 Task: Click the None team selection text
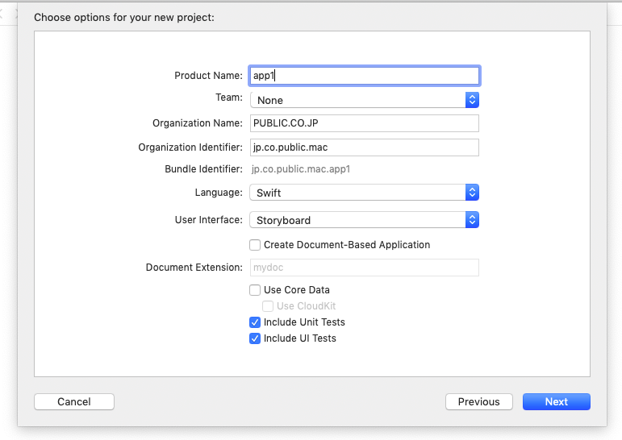pos(270,100)
